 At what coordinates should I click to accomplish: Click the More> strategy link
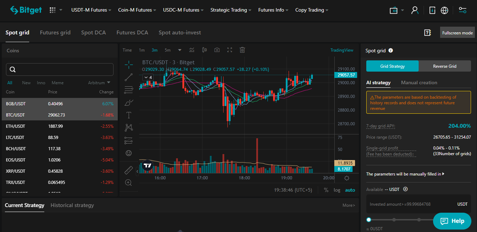[349, 205]
